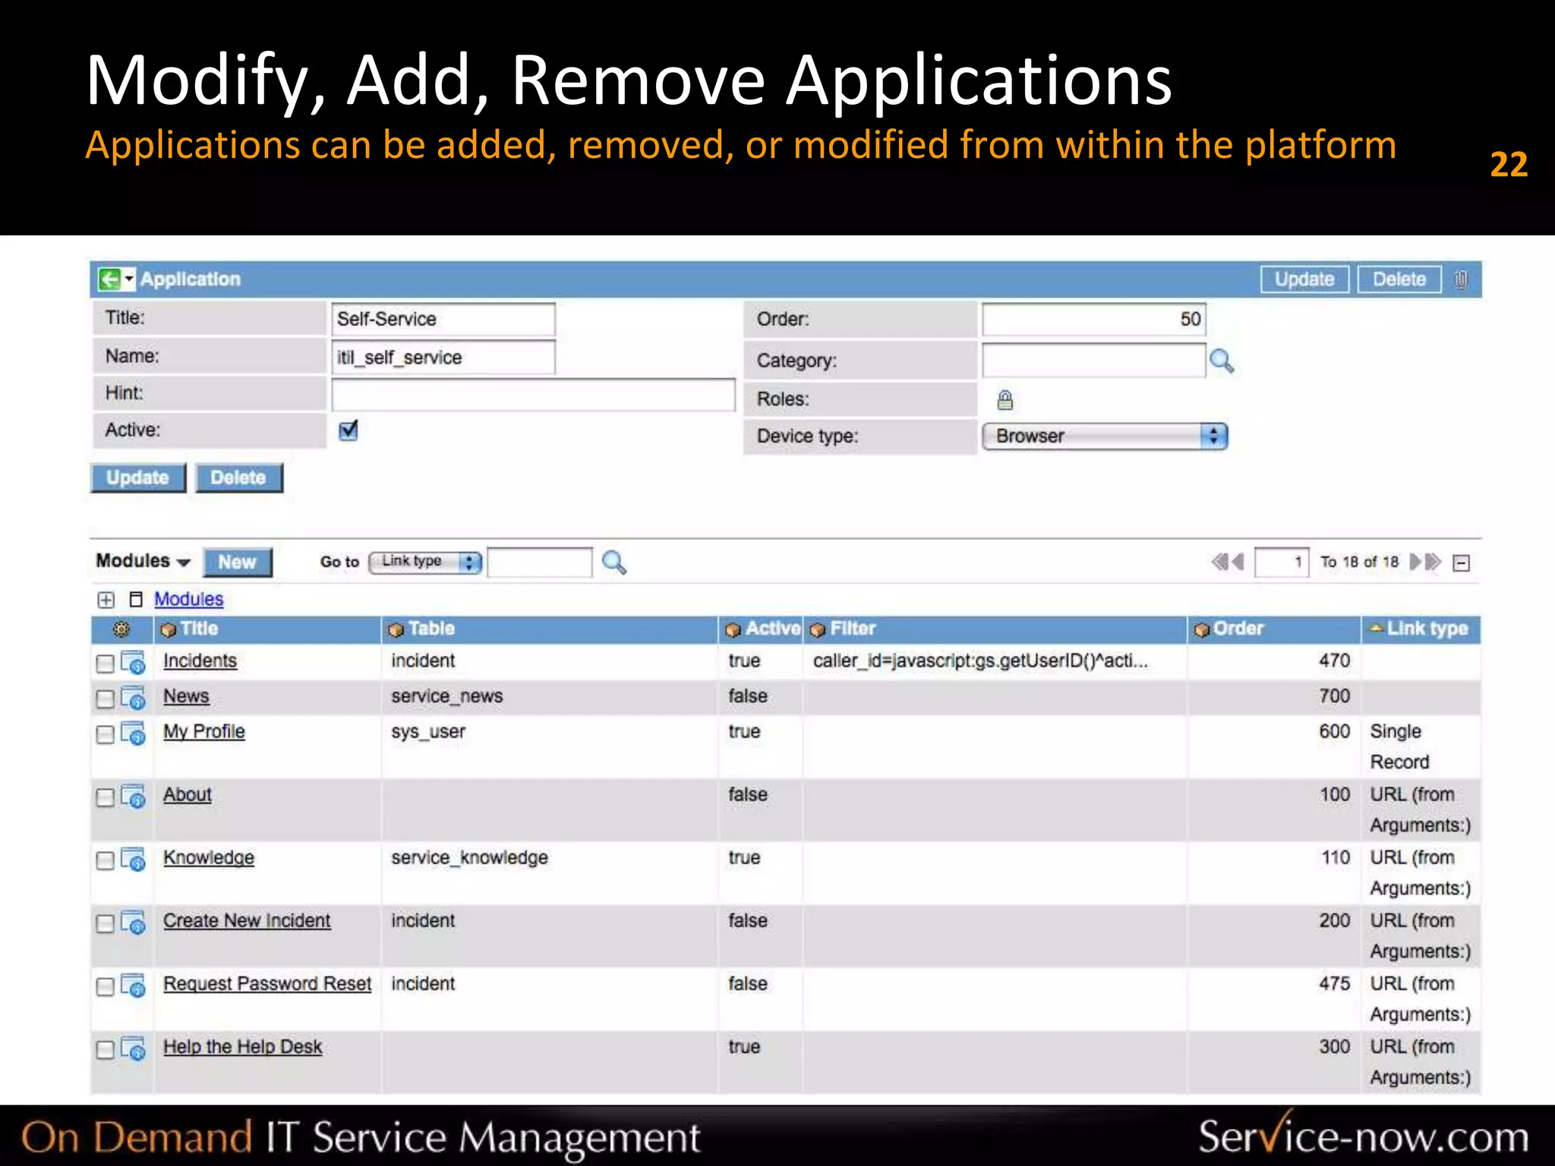1555x1166 pixels.
Task: Jump to first page of modules
Action: [1219, 562]
